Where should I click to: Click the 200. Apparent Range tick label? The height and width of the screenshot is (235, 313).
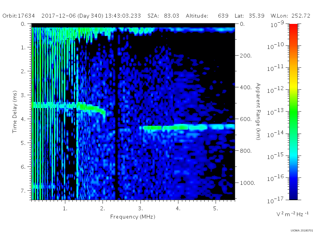point(246,56)
